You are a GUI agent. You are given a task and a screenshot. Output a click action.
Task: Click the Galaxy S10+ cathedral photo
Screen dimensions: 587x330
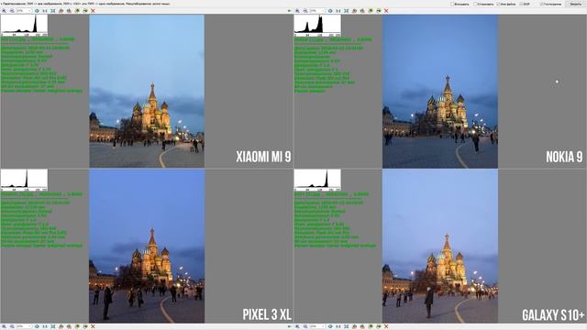[440, 246]
